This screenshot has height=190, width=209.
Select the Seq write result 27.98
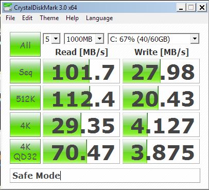point(161,71)
